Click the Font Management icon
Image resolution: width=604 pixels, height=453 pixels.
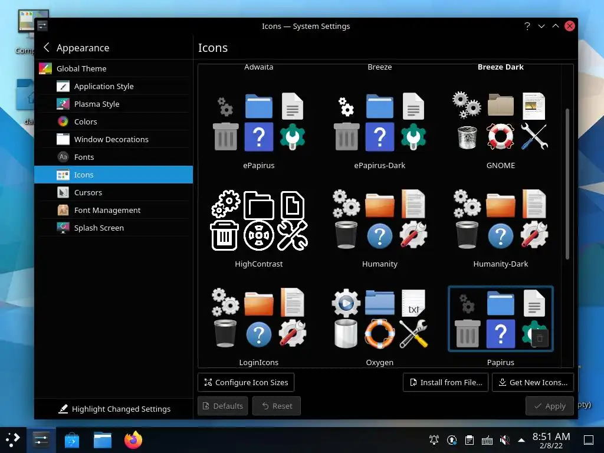pyautogui.click(x=63, y=211)
